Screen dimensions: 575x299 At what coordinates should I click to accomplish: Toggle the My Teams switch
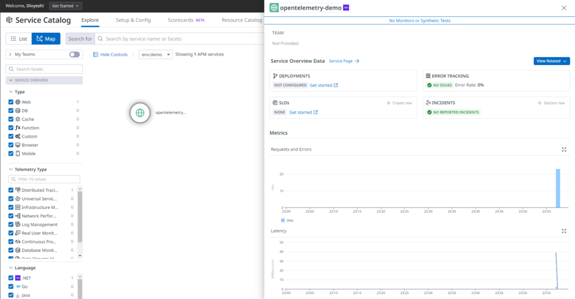pyautogui.click(x=75, y=55)
